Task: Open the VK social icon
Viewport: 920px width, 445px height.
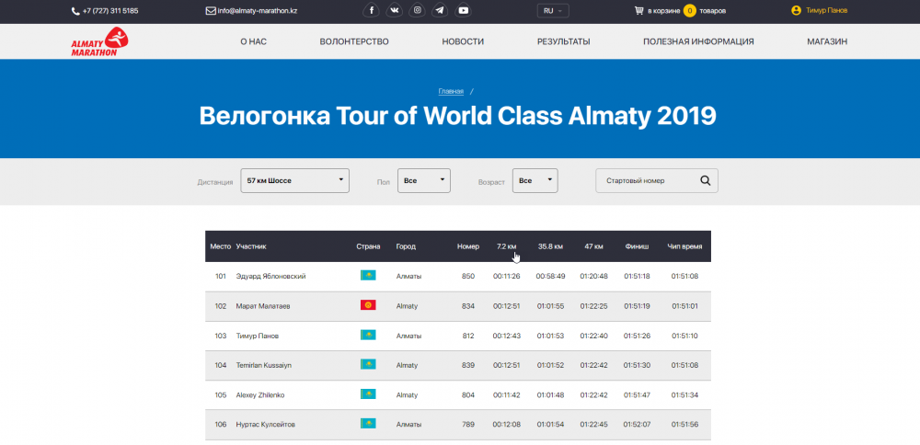Action: 395,11
